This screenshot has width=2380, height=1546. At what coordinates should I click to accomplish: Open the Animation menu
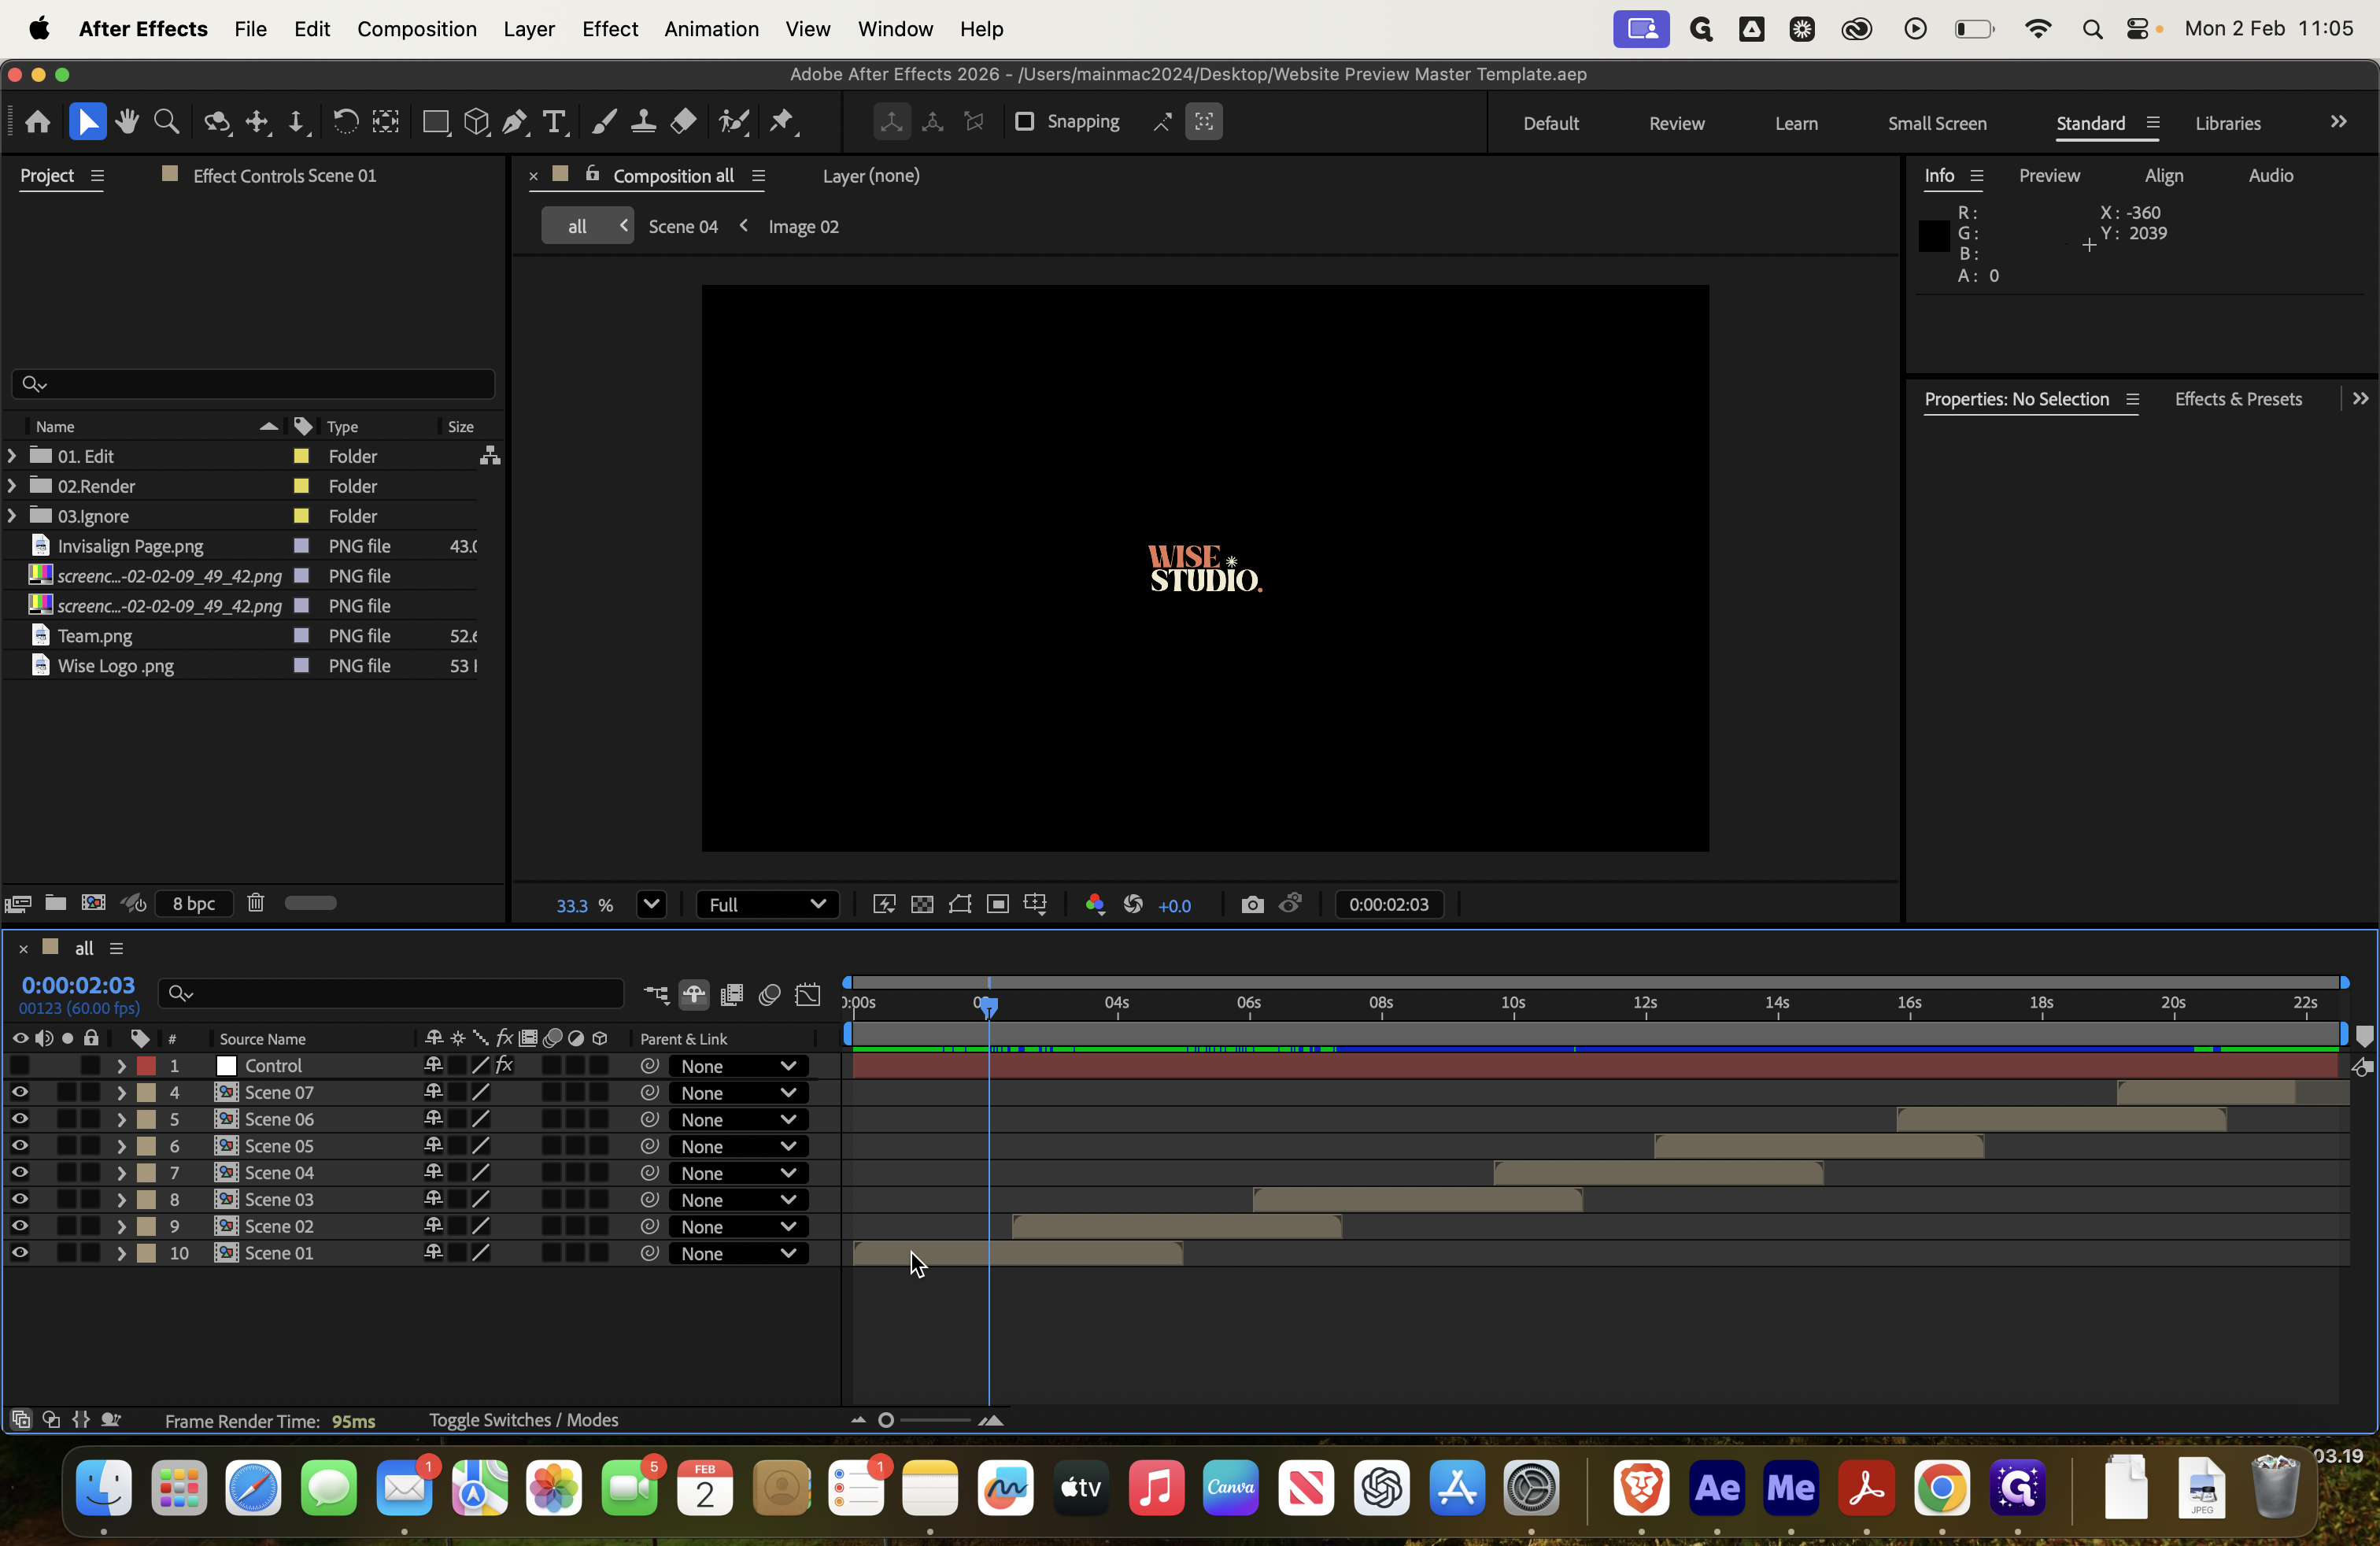pyautogui.click(x=711, y=29)
